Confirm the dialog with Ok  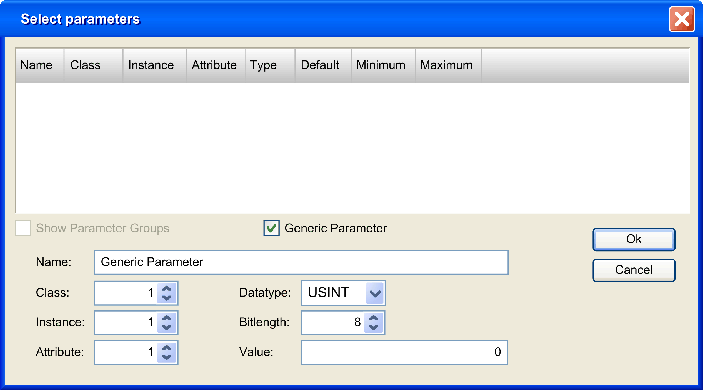tap(634, 239)
